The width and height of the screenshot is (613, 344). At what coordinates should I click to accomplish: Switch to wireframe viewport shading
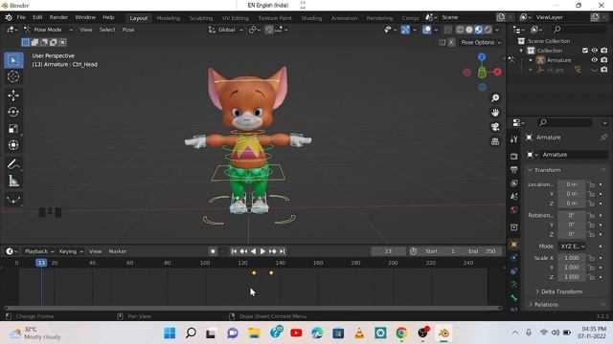pos(460,30)
